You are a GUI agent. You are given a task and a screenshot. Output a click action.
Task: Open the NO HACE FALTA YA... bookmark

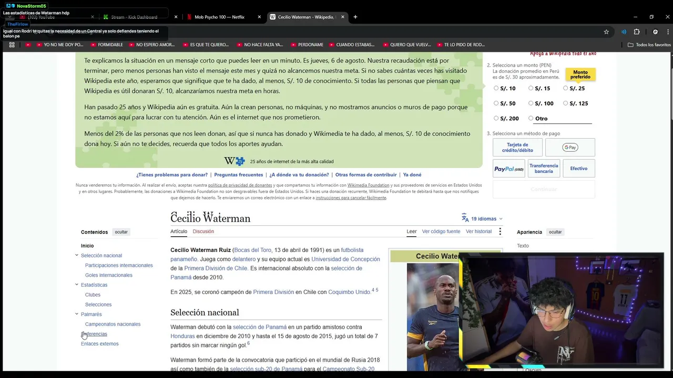(x=260, y=45)
